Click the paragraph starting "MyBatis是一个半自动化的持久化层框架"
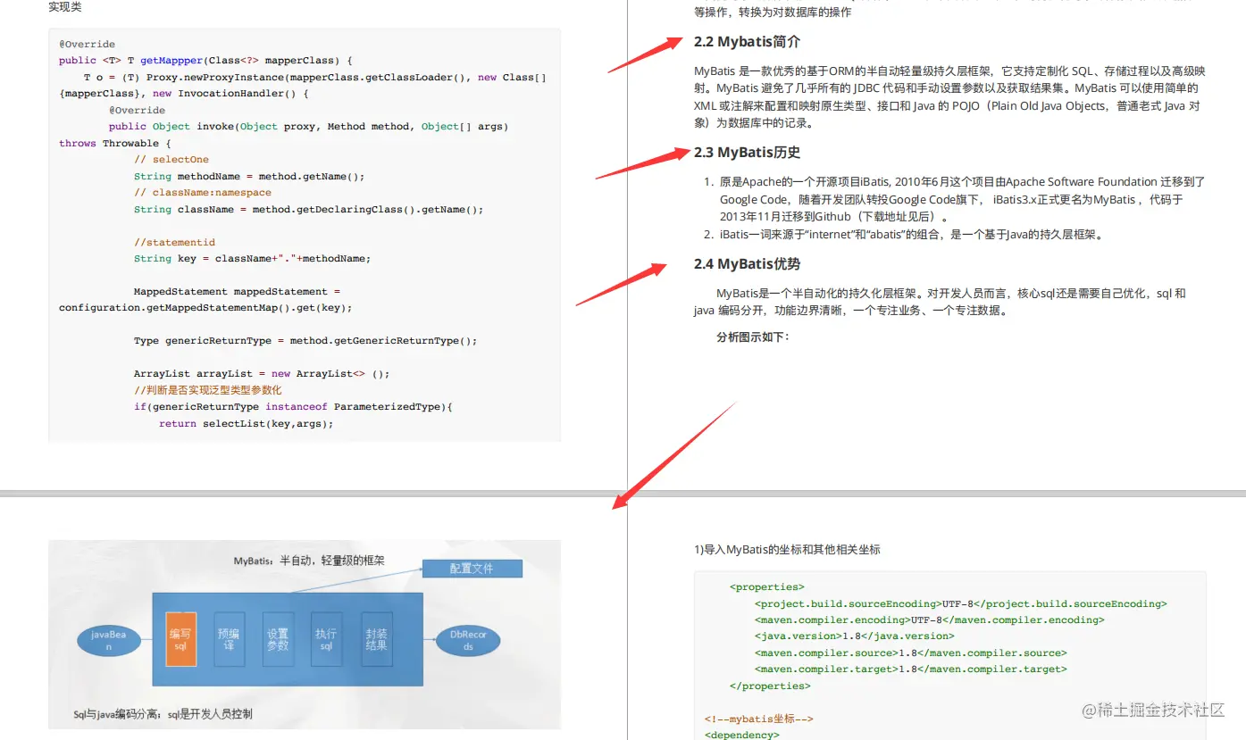Image resolution: width=1246 pixels, height=740 pixels. 940,302
